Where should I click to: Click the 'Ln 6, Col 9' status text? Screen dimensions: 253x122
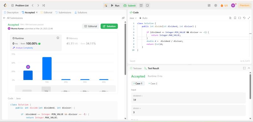click(x=245, y=61)
